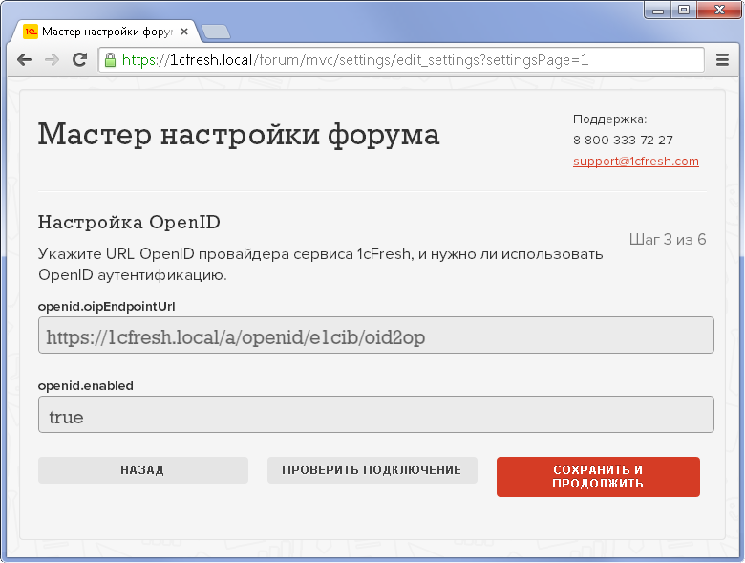The height and width of the screenshot is (563, 745).
Task: Select the Мастер настройки форума browser tab
Action: click(104, 32)
